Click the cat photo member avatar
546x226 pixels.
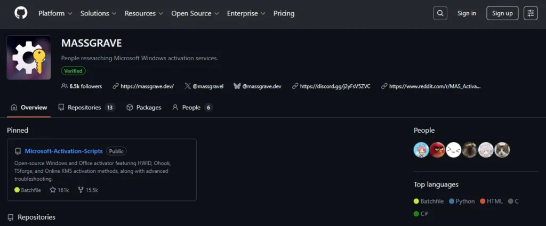tap(502, 150)
